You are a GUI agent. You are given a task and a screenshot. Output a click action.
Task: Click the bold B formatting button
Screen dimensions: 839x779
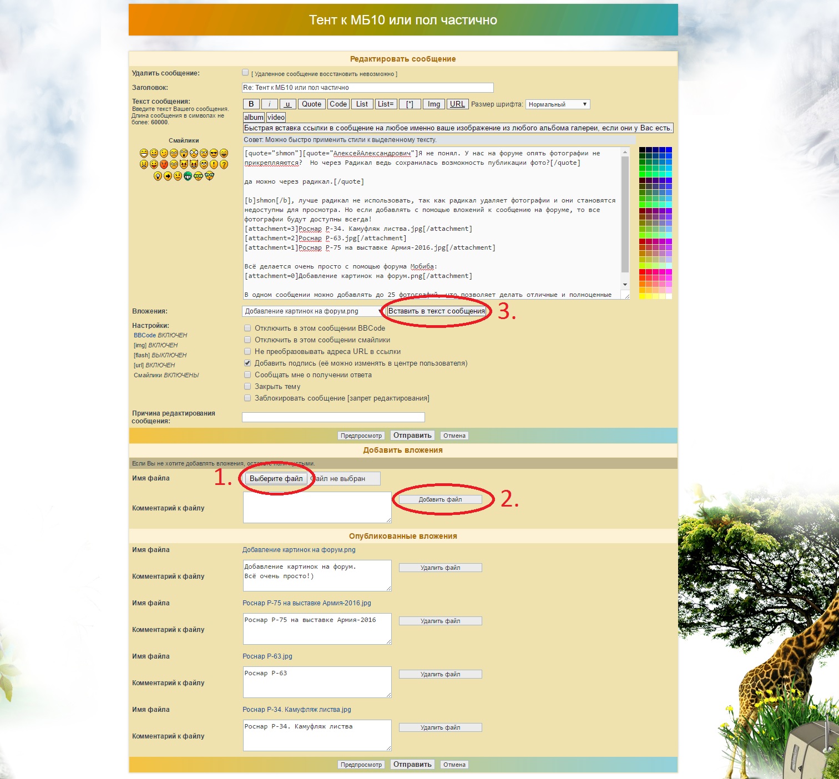point(251,104)
